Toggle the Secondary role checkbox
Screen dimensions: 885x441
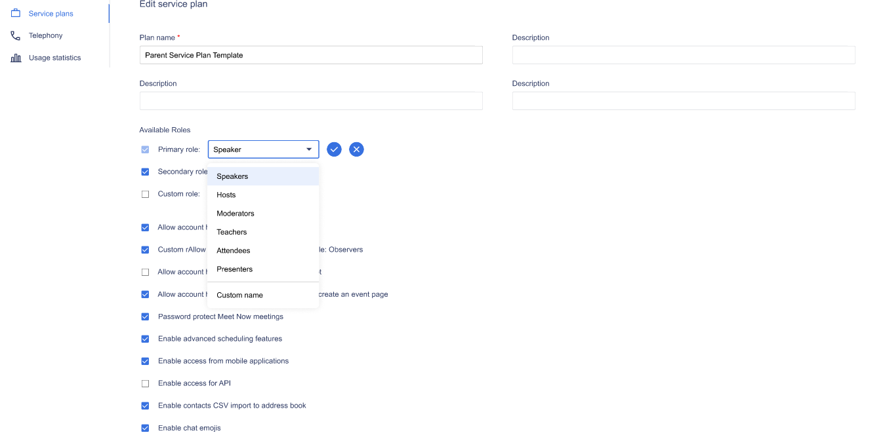click(x=145, y=172)
